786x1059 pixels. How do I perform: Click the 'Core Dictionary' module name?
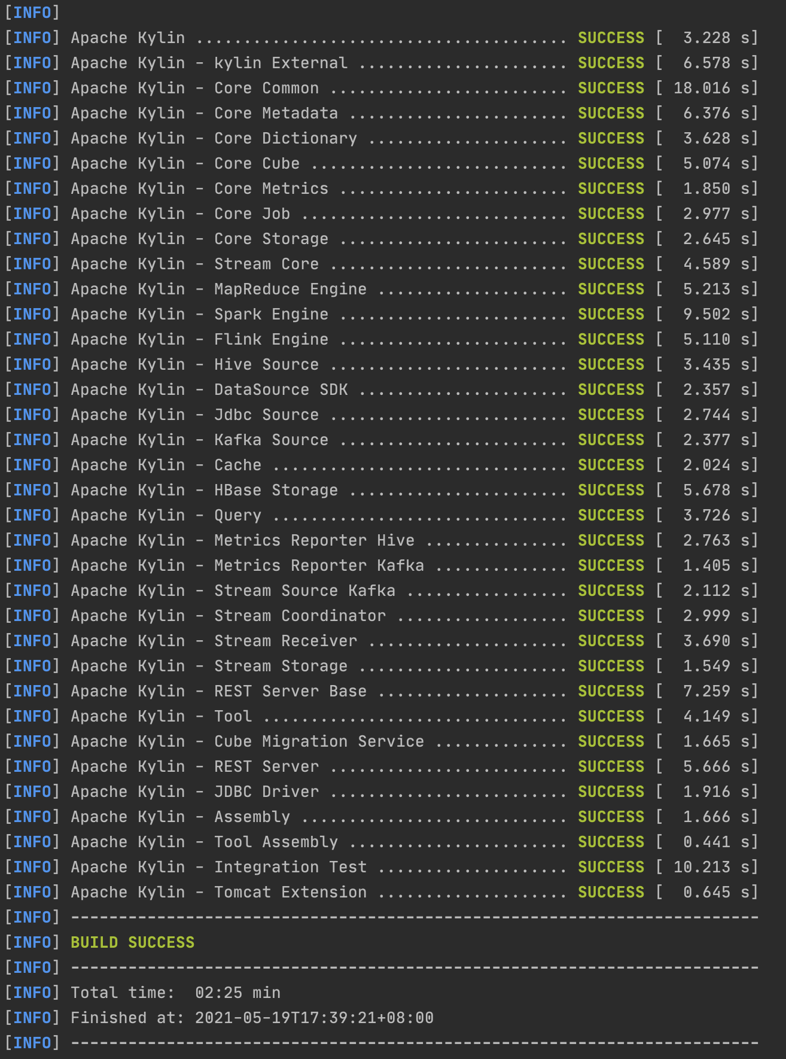286,138
